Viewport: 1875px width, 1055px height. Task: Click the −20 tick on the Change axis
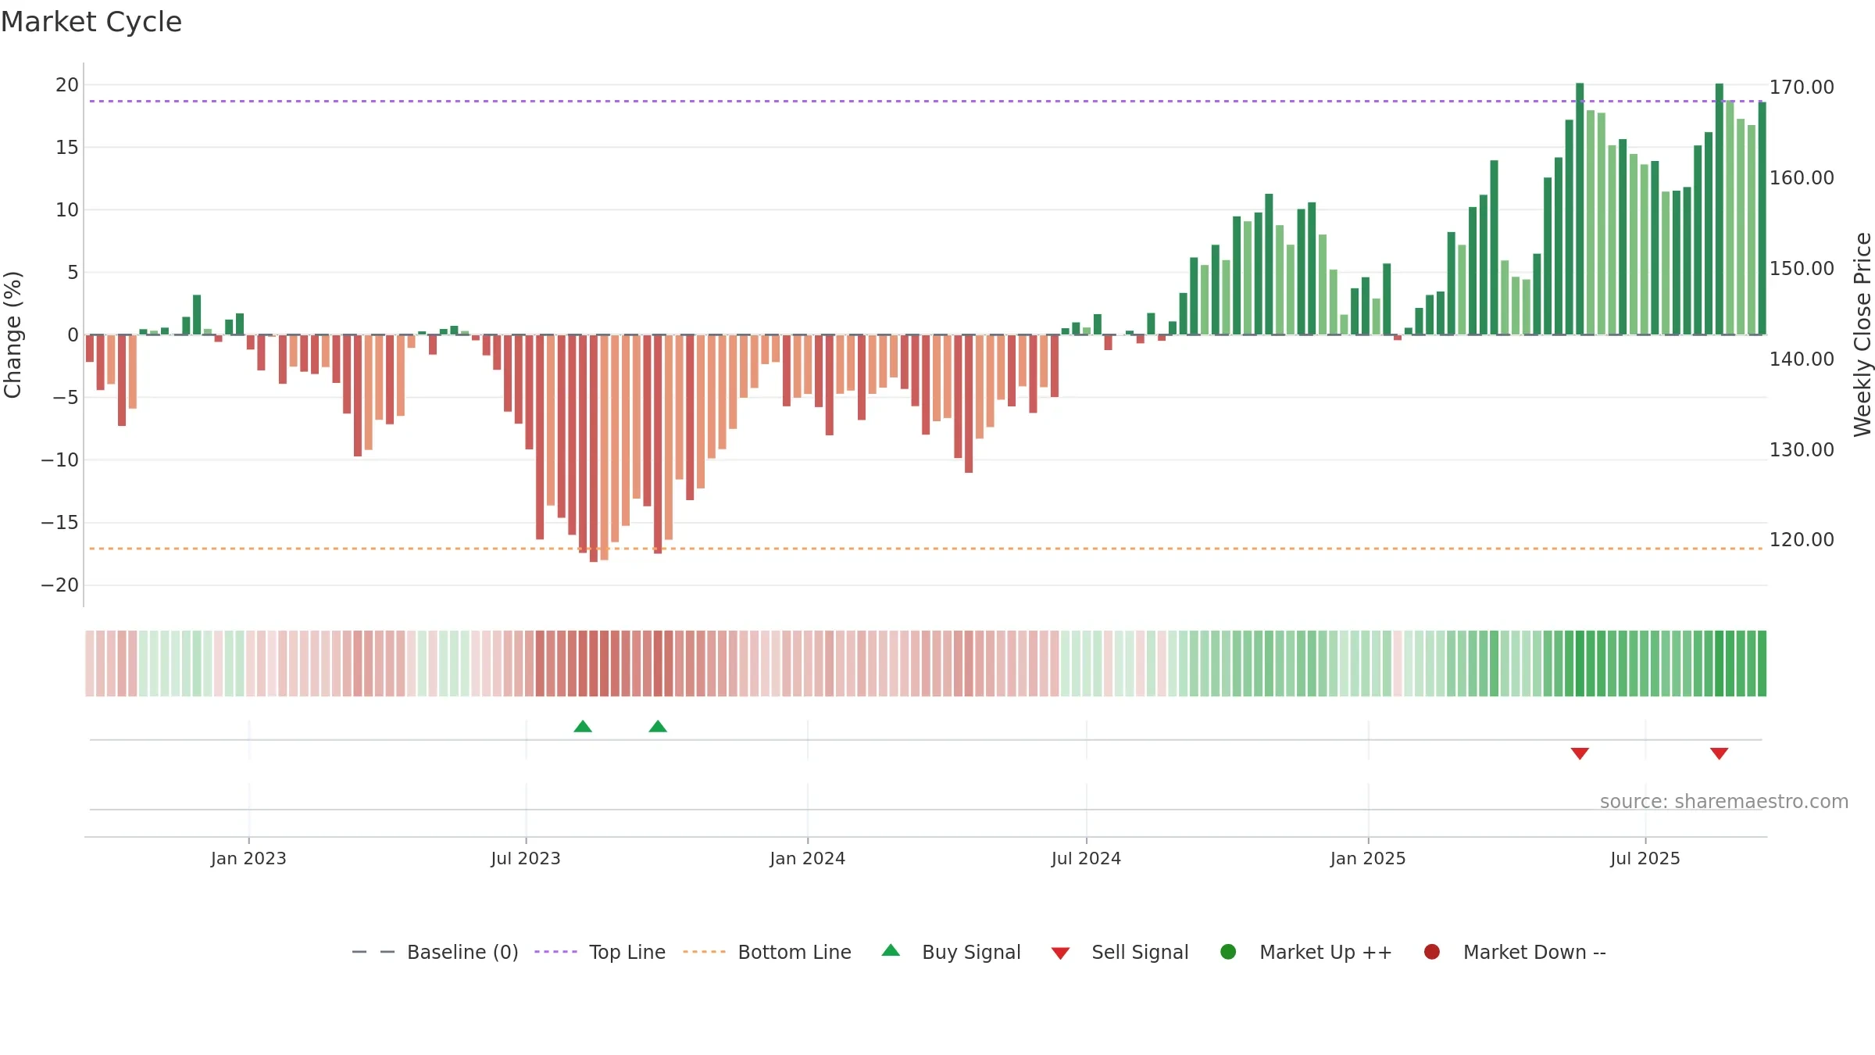(x=60, y=585)
